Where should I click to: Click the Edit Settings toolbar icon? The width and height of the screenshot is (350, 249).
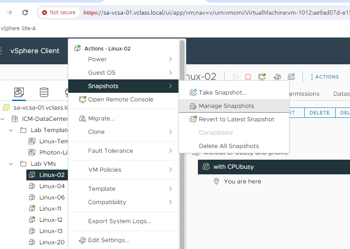(277, 77)
